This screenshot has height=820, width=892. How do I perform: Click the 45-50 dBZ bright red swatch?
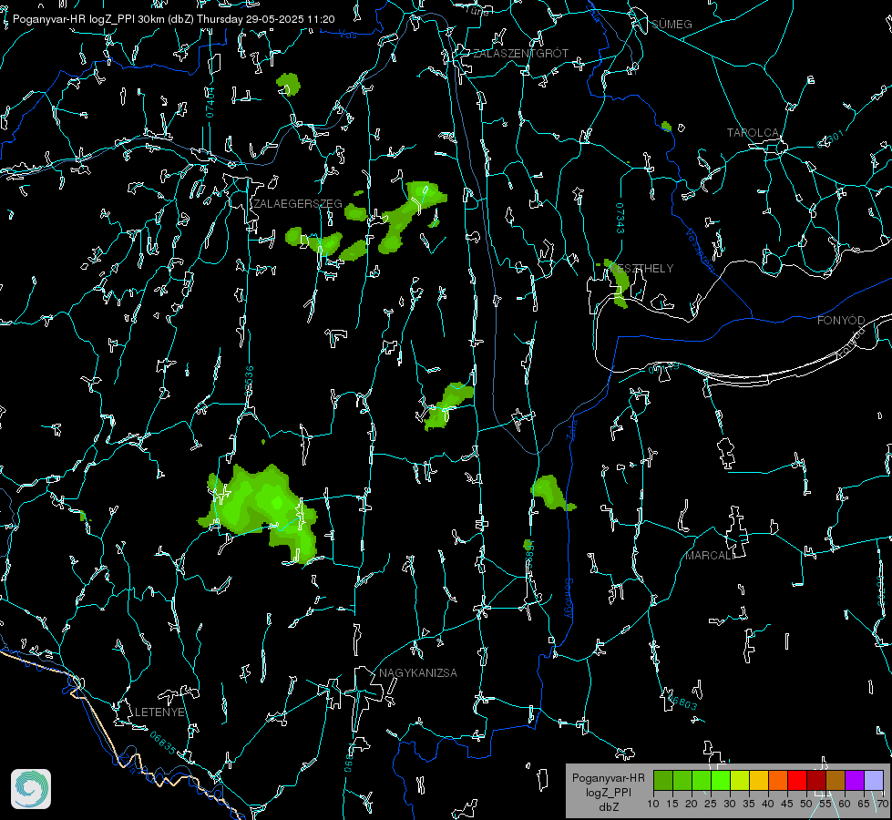click(797, 780)
